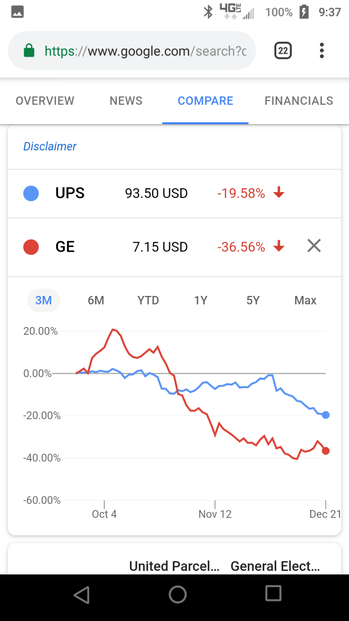Image resolution: width=349 pixels, height=621 pixels.
Task: Open the Disclaimer link
Action: (50, 146)
